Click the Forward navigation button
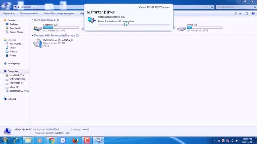This screenshot has height=144, width=257. coord(8,7)
